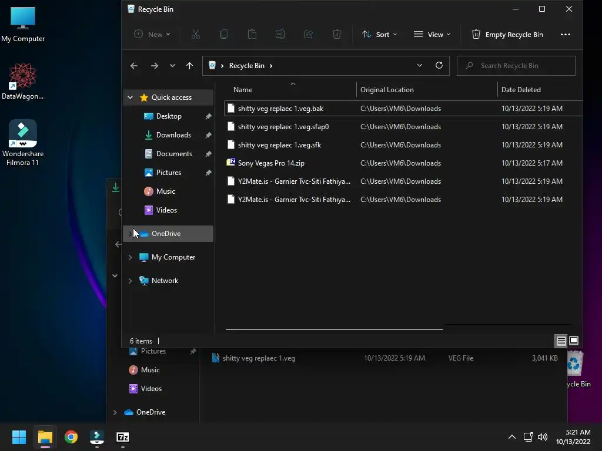
Task: Click the network tray icon
Action: (529, 437)
